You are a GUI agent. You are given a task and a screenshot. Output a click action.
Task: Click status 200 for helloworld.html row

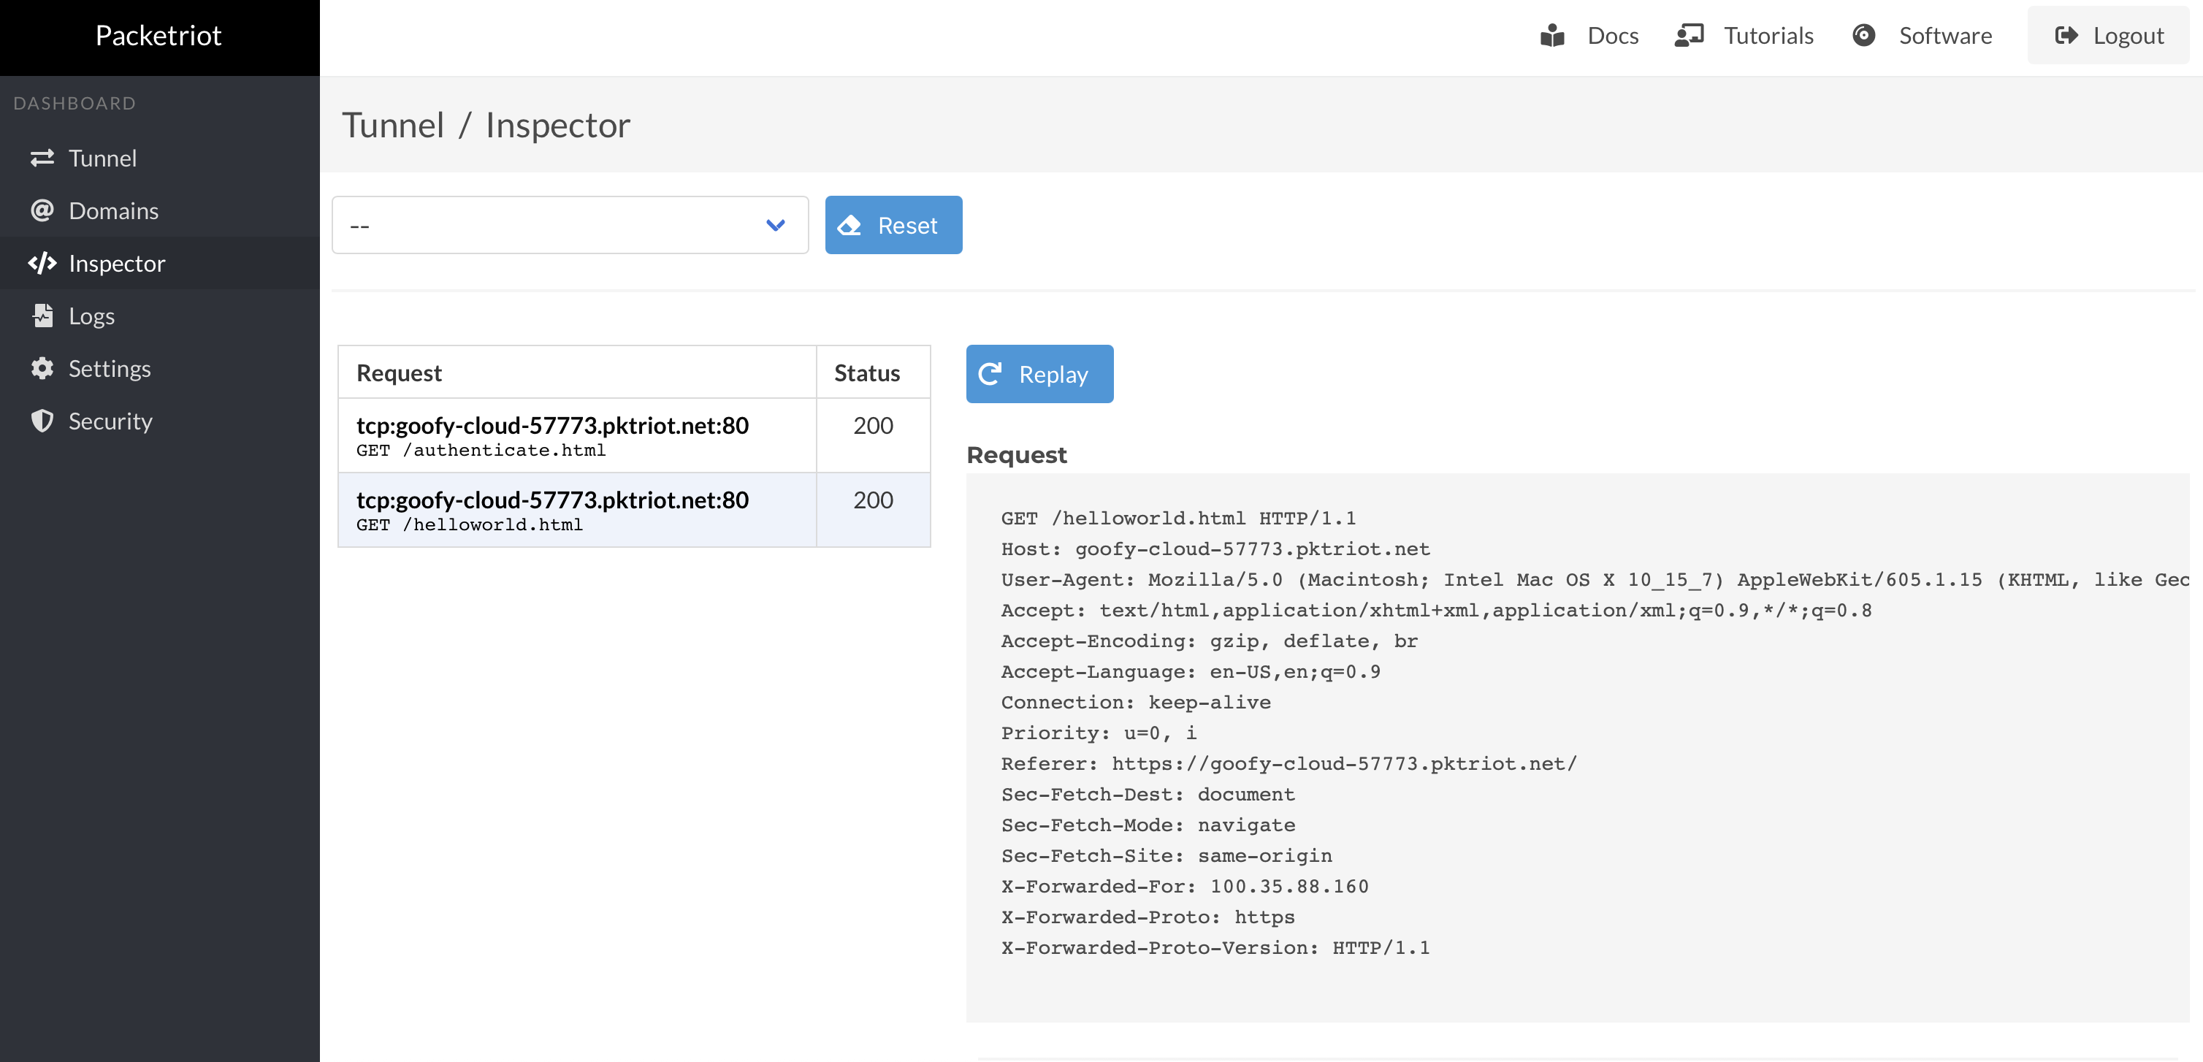(873, 500)
